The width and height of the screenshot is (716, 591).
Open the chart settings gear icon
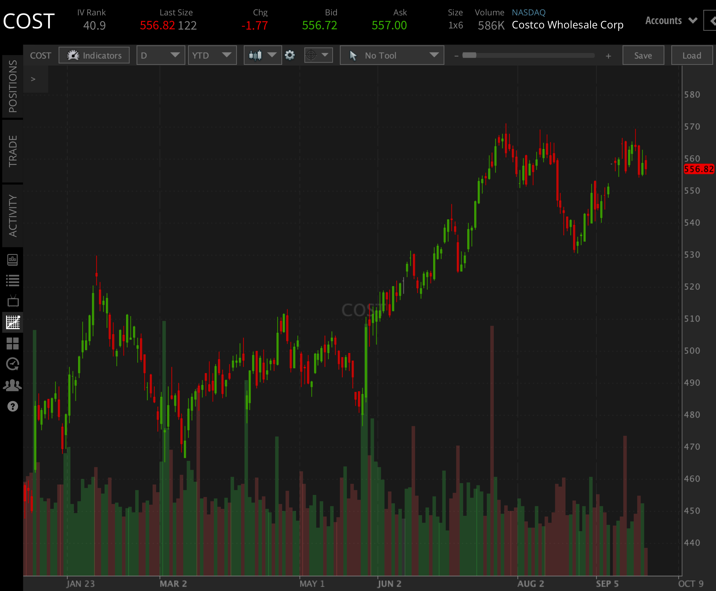point(290,55)
